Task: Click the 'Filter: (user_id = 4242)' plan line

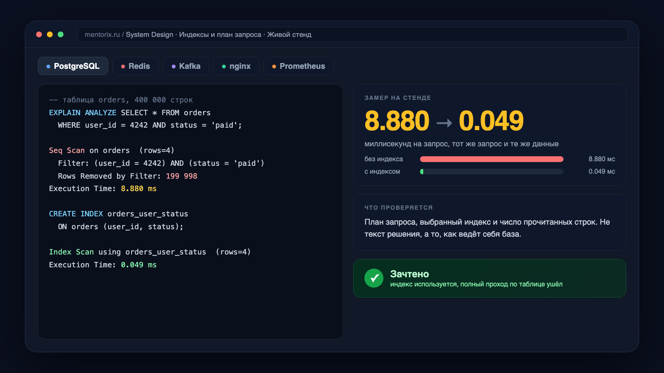Action: [161, 163]
